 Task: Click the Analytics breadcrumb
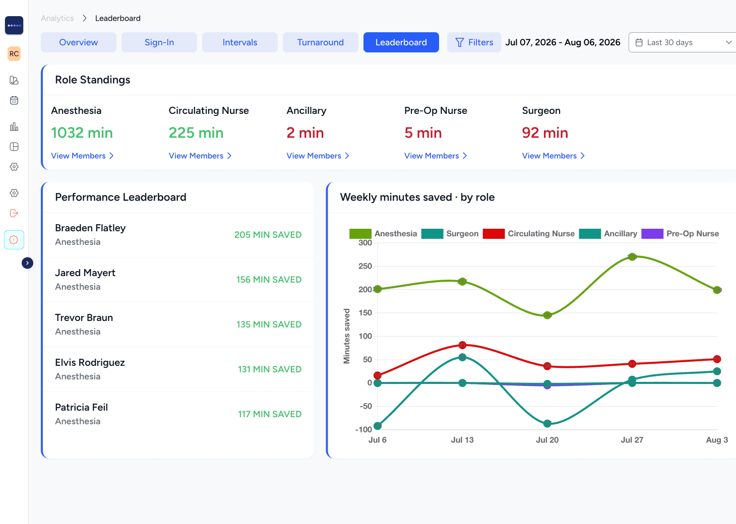(57, 18)
